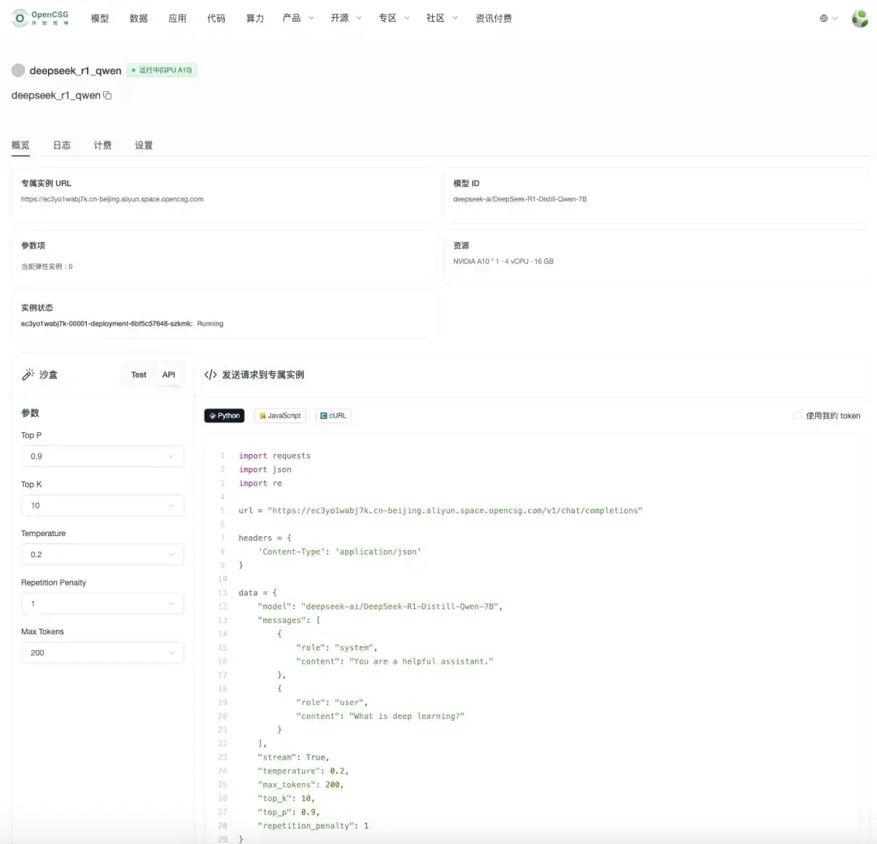Open the Temperature dropdown
Viewport: 877px width, 844px height.
(x=102, y=554)
